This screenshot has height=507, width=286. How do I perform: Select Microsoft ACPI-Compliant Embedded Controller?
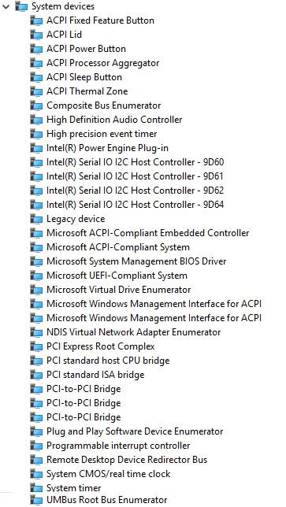tap(148, 233)
